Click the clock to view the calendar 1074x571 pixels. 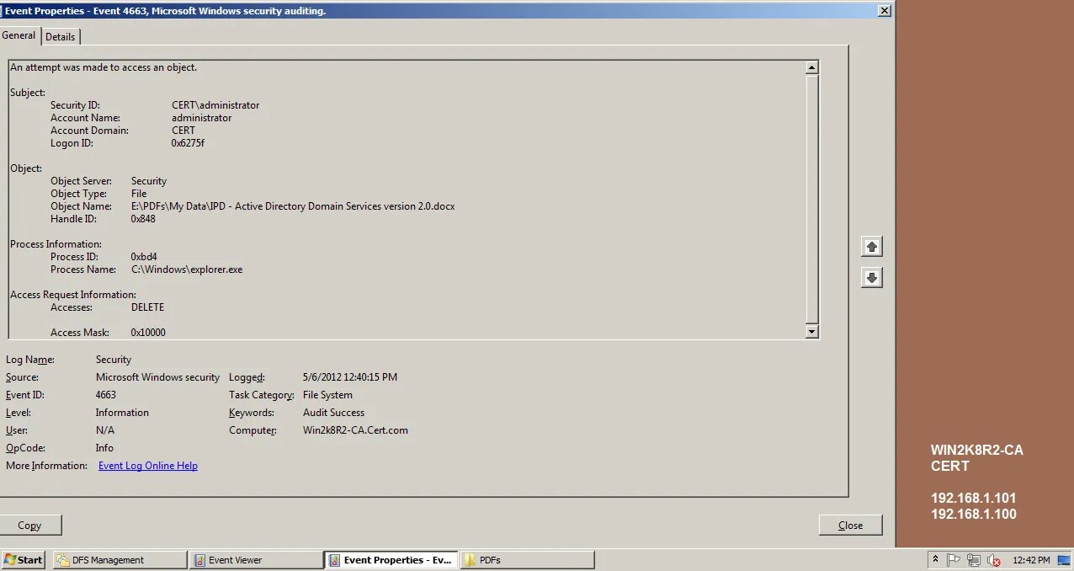pyautogui.click(x=1033, y=559)
